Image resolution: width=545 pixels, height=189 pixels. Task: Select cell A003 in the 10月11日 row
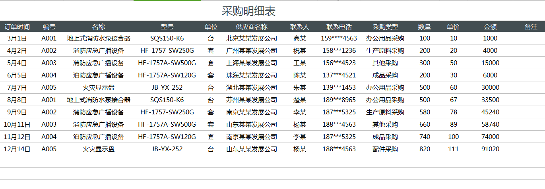coord(49,125)
